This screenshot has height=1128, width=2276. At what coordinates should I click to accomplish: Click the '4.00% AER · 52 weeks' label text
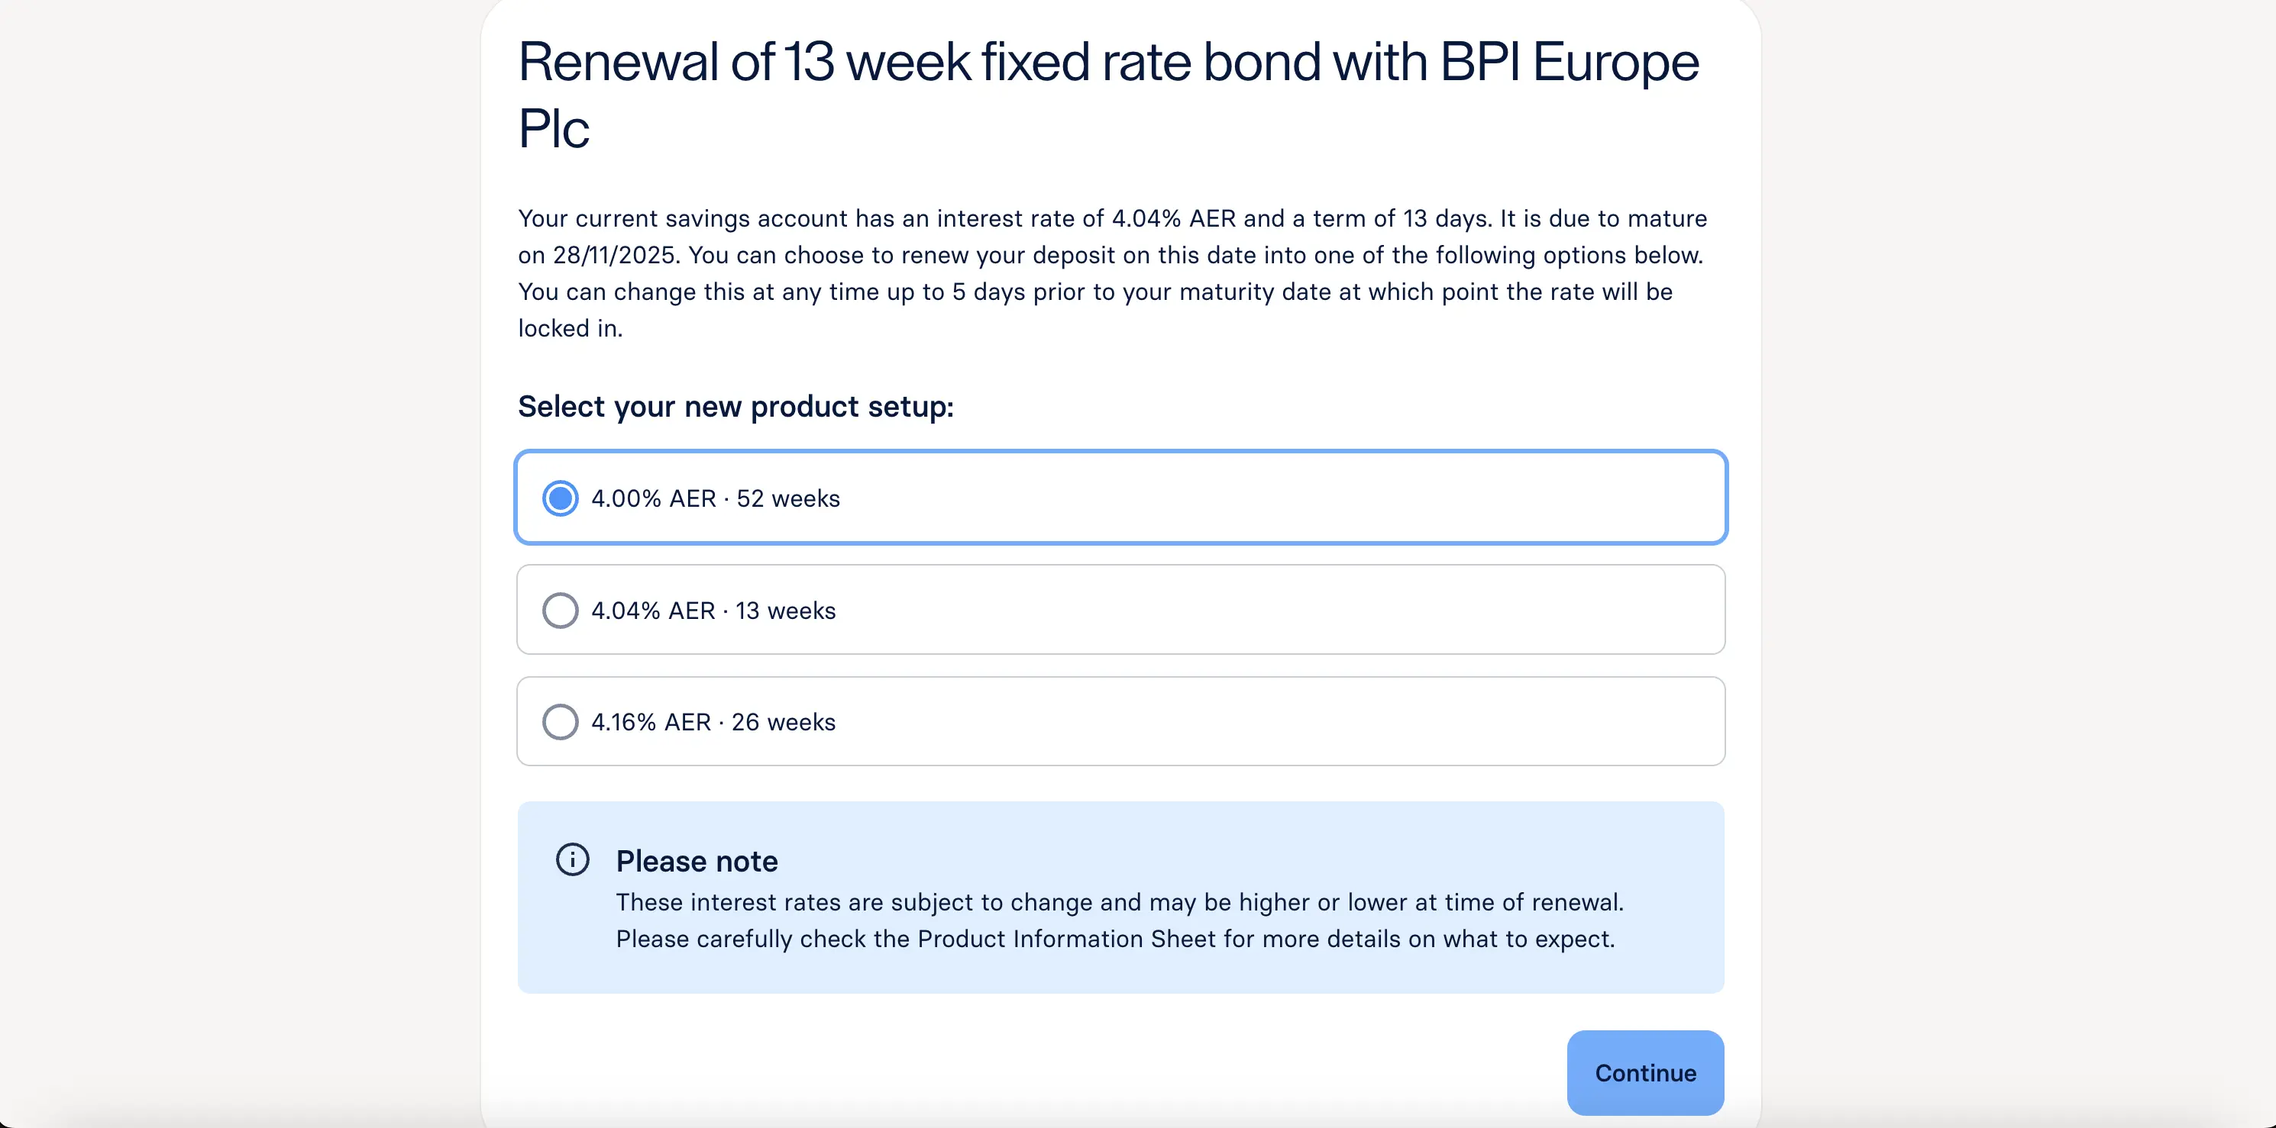[715, 498]
